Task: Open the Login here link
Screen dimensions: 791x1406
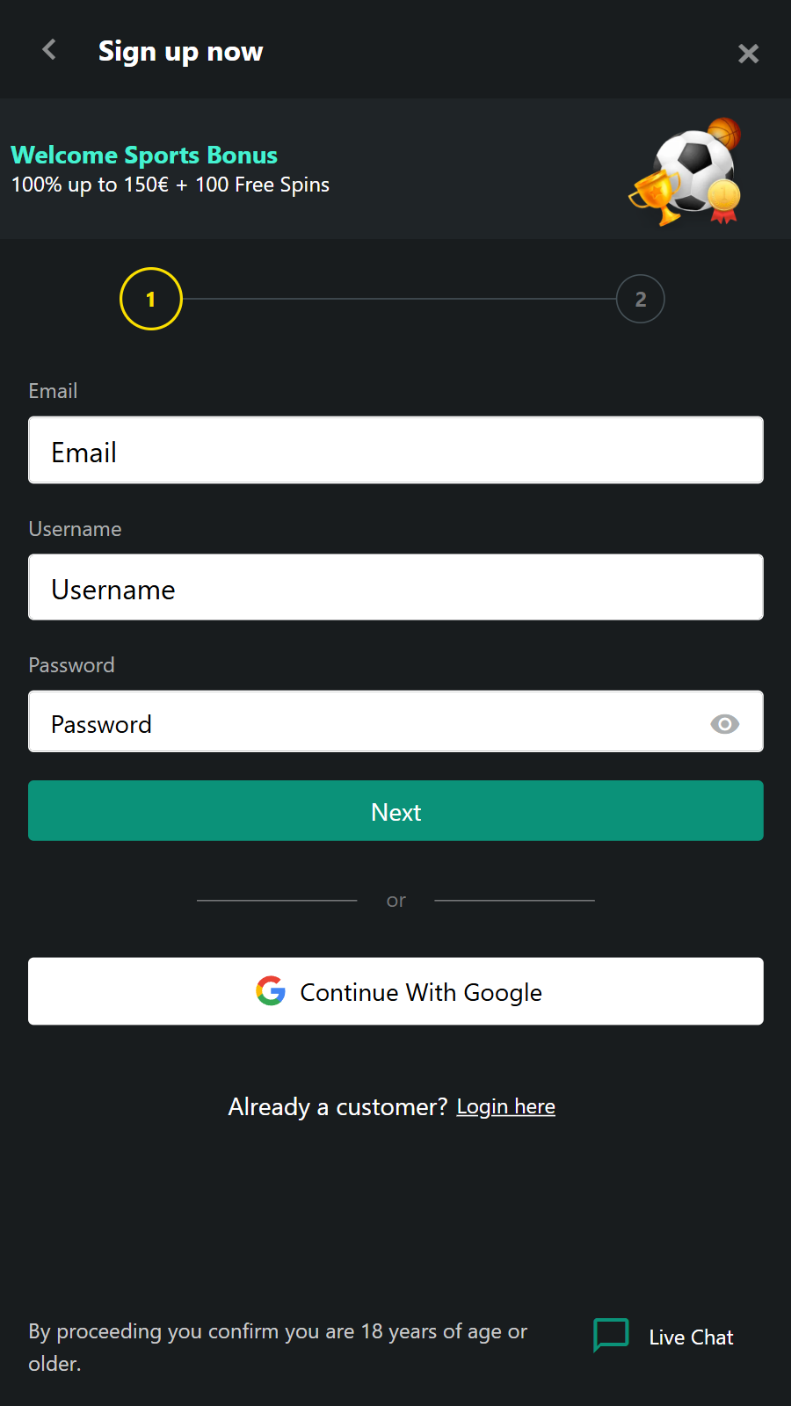Action: [x=506, y=1106]
